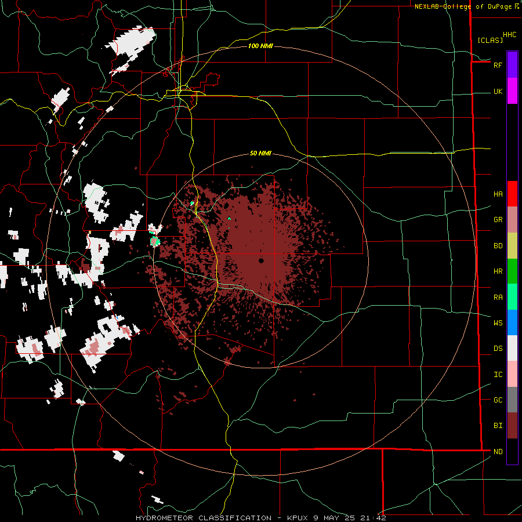Screen dimensions: 522x522
Task: Click the ND legend label
Action: (x=498, y=451)
